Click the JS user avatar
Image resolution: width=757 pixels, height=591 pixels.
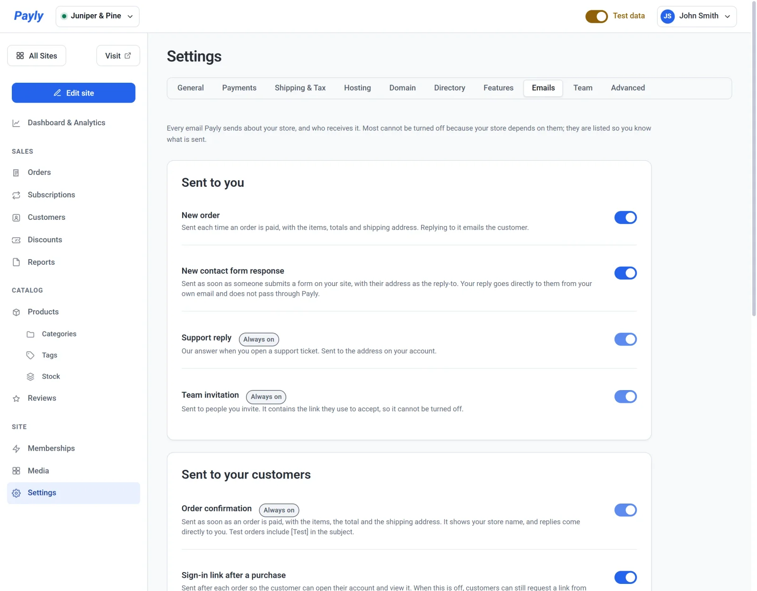(668, 16)
